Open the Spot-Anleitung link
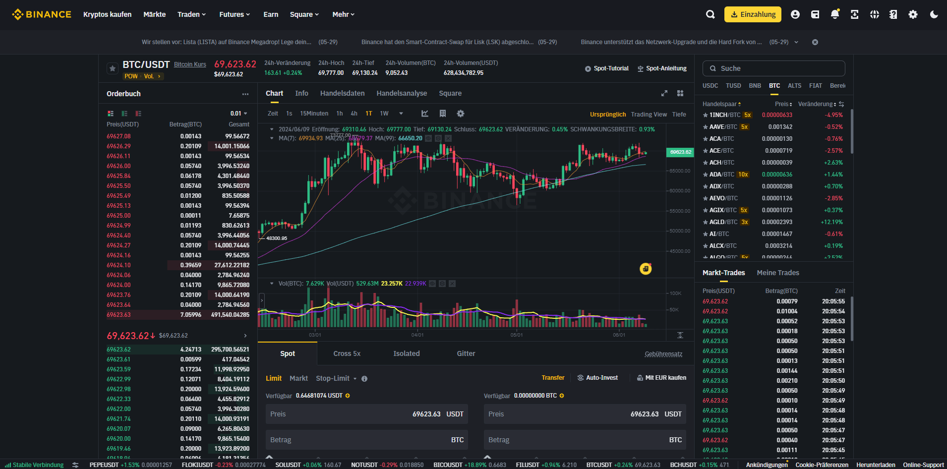This screenshot has height=469, width=947. tap(662, 68)
